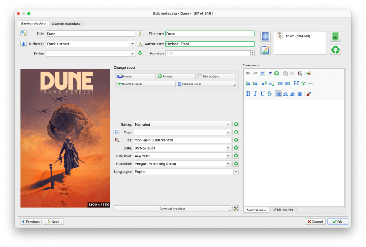The height and width of the screenshot is (247, 366).
Task: Clear the Rating with its green icon
Action: (x=236, y=124)
